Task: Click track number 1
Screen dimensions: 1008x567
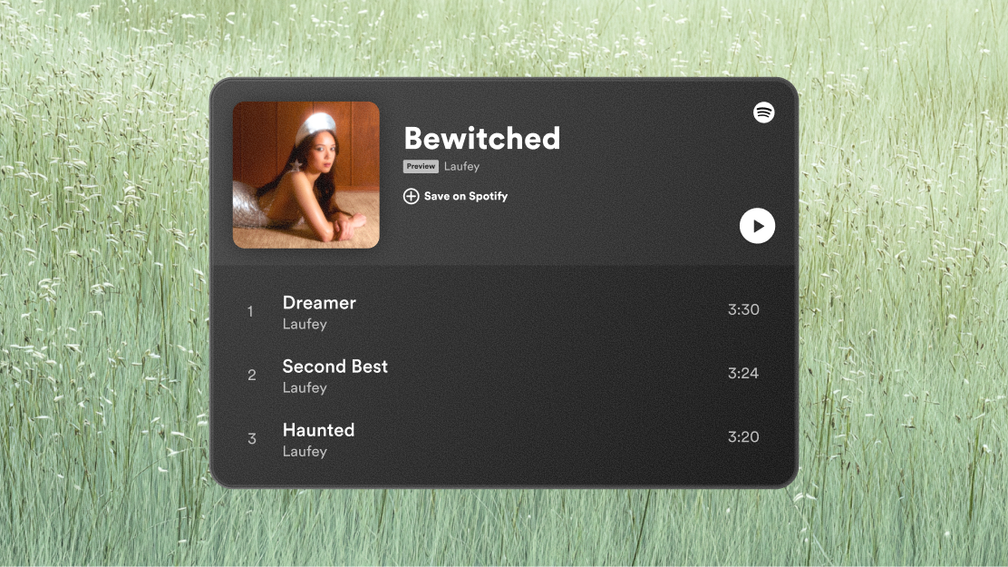Action: click(250, 312)
